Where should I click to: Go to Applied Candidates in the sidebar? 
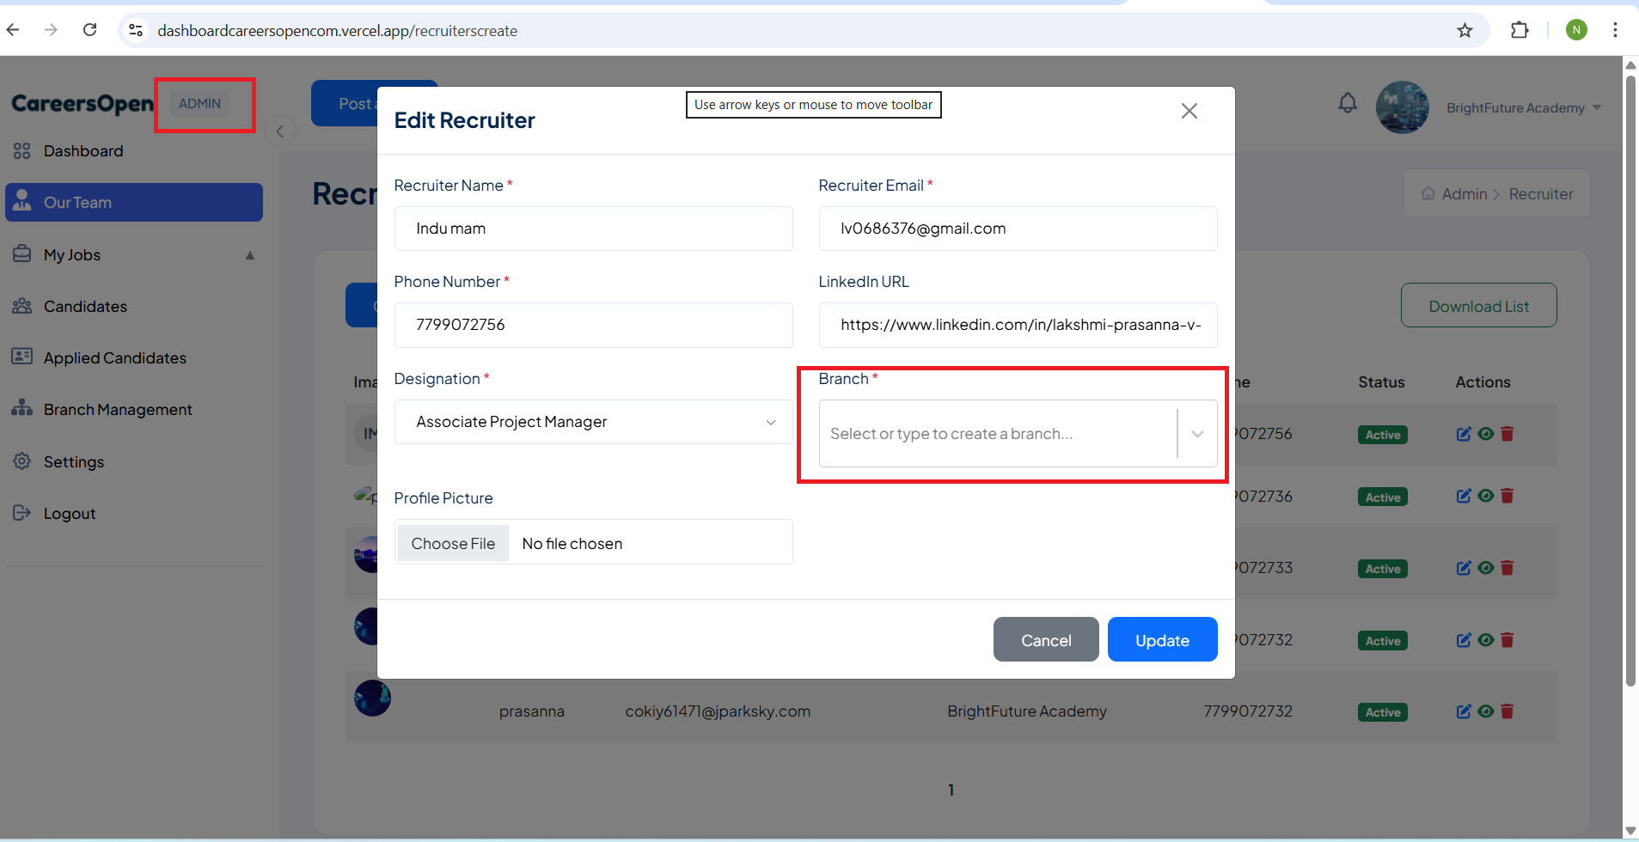114,358
